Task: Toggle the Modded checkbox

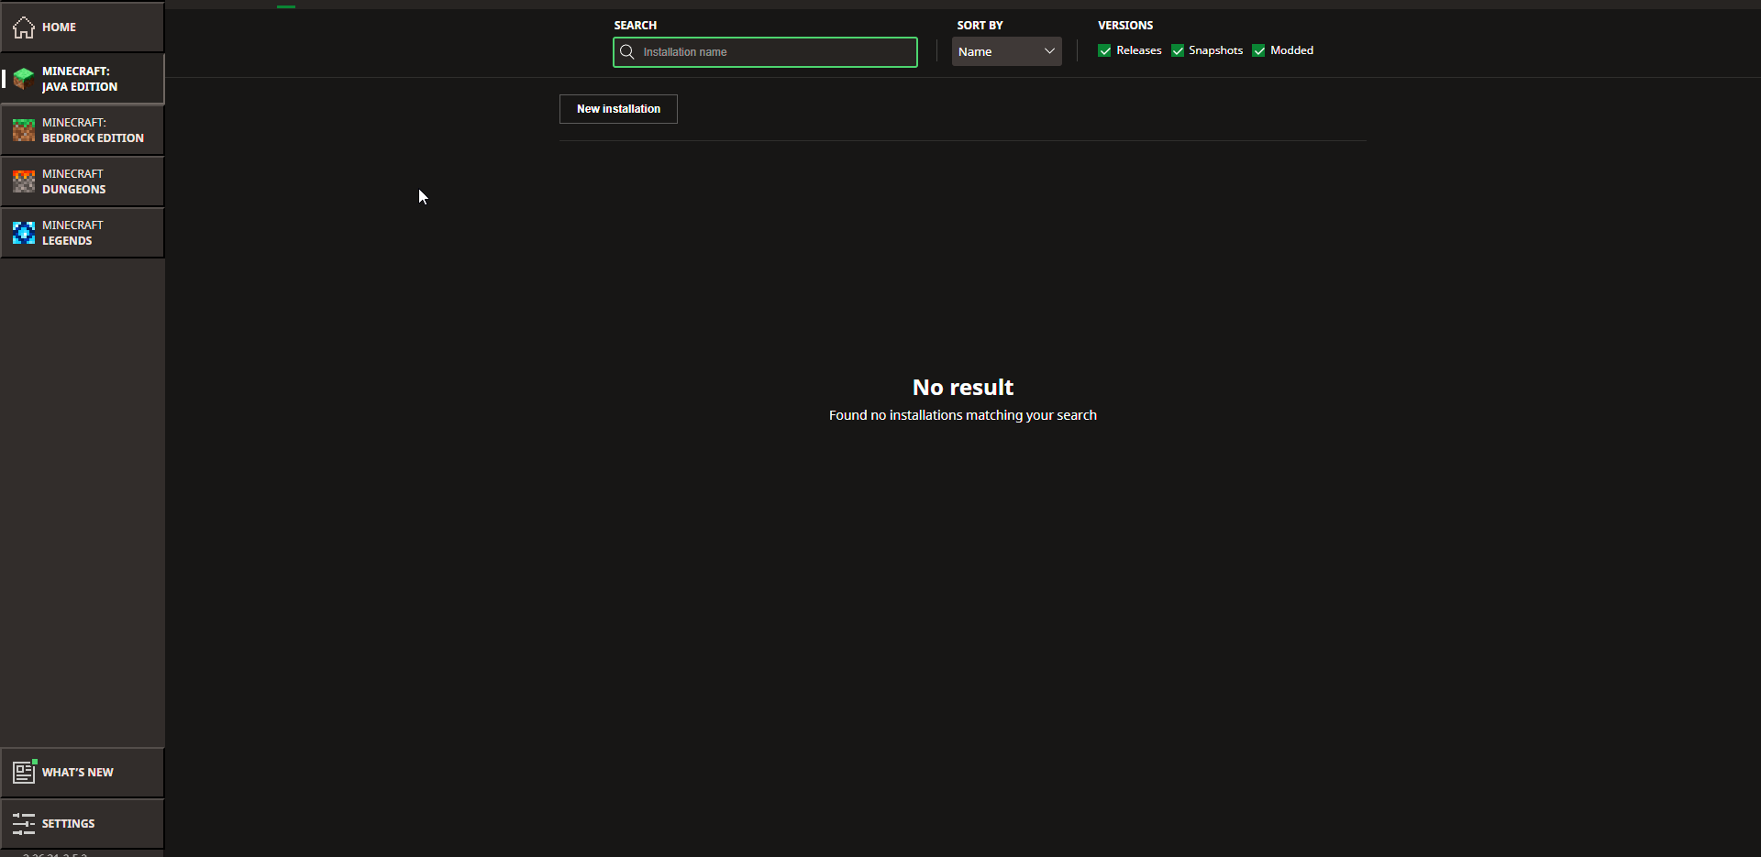Action: coord(1259,50)
